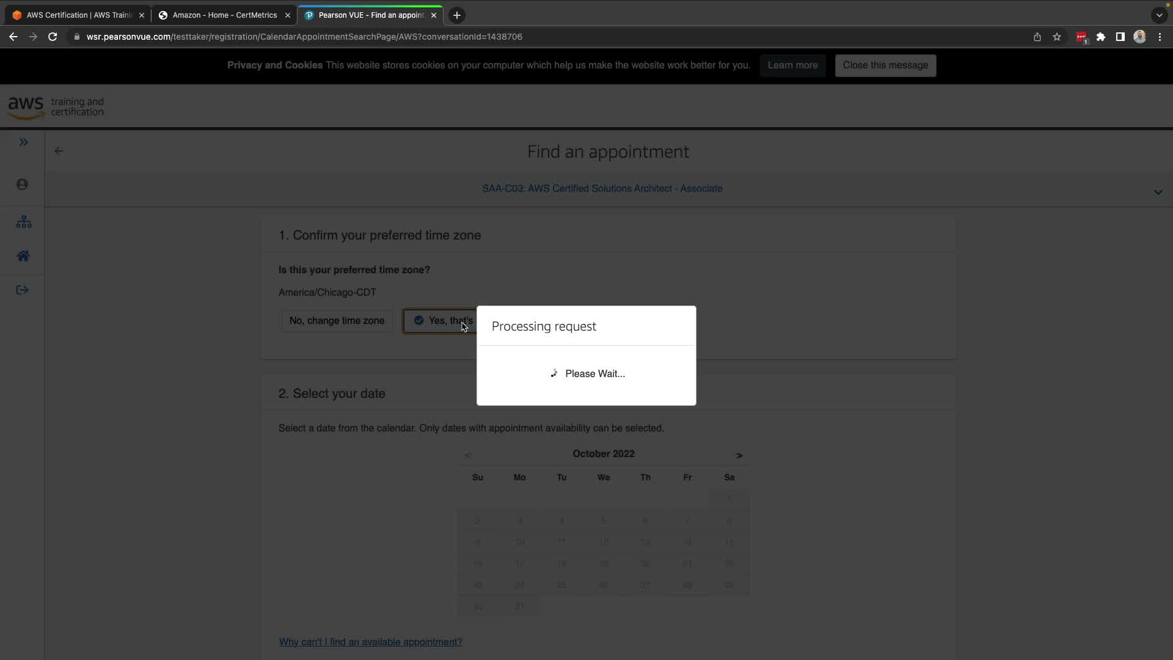Reload the page with the refresh icon

point(53,37)
